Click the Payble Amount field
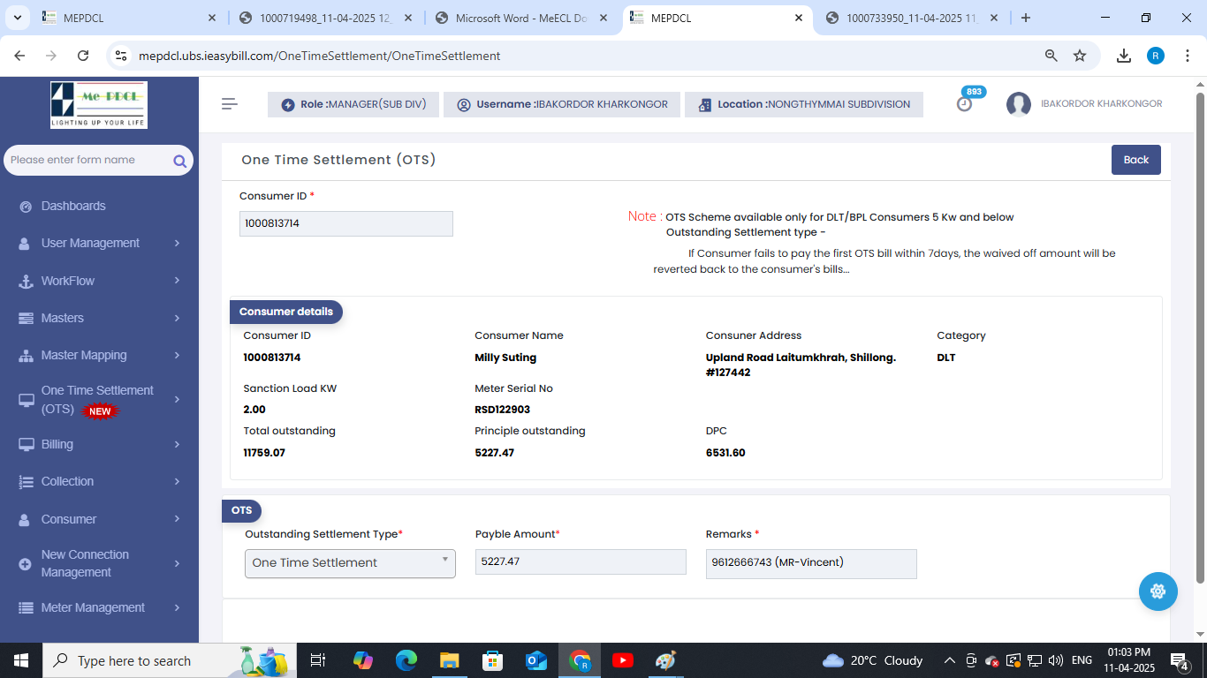The height and width of the screenshot is (678, 1207). click(x=581, y=561)
